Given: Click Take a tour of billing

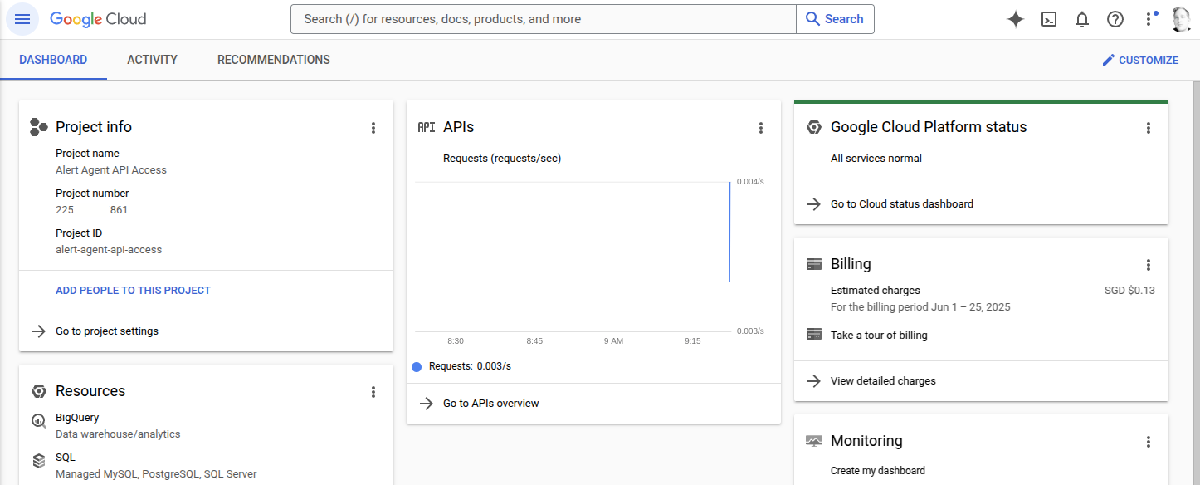Looking at the screenshot, I should coord(879,336).
